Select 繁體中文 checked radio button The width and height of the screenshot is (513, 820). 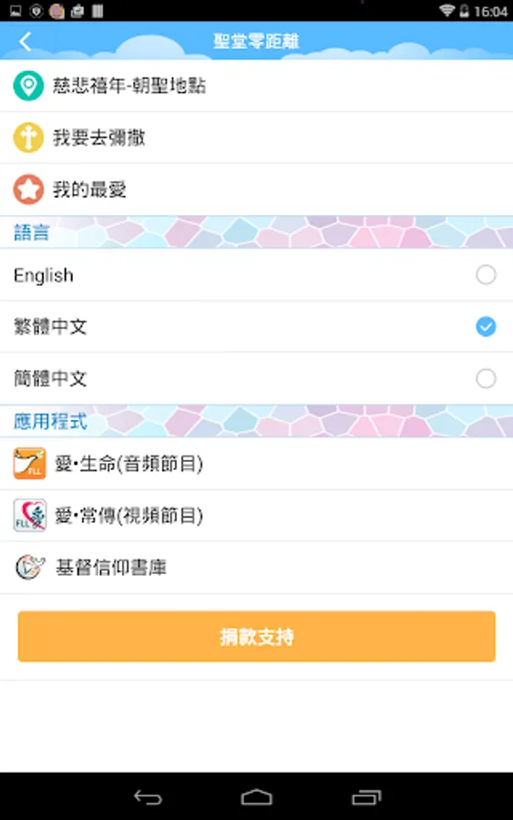[486, 326]
